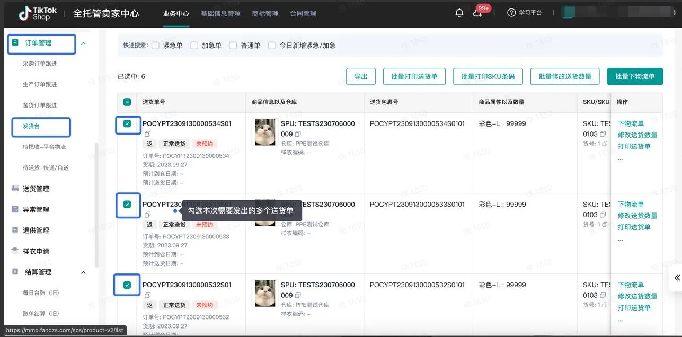Open 待送货-快递/自送 in the sidebar
Screen dimensions: 682x337
click(x=46, y=168)
